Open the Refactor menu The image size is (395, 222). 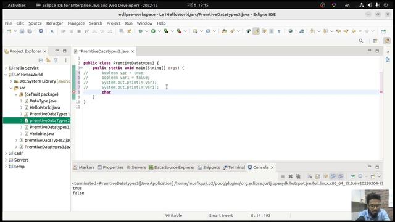[55, 23]
